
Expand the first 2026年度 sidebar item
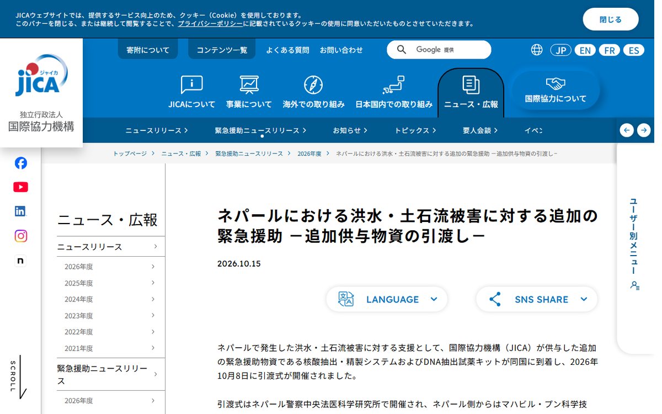(x=111, y=267)
